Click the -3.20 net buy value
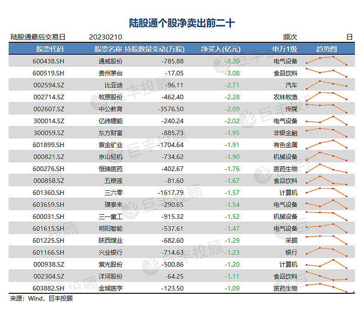 (232, 61)
